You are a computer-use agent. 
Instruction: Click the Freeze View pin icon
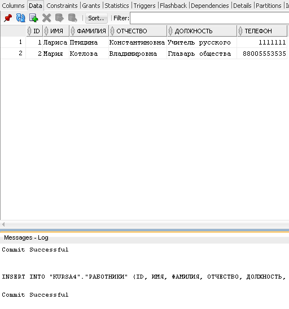click(x=8, y=18)
